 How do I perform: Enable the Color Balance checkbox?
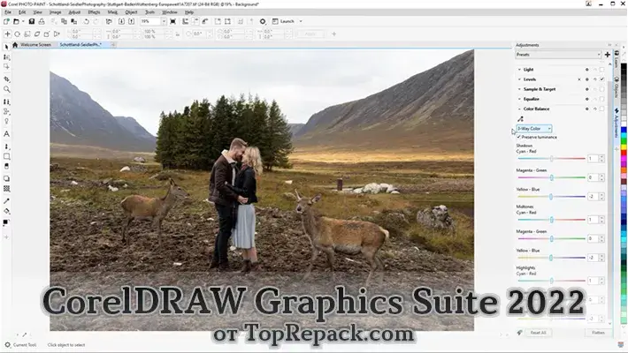601,109
